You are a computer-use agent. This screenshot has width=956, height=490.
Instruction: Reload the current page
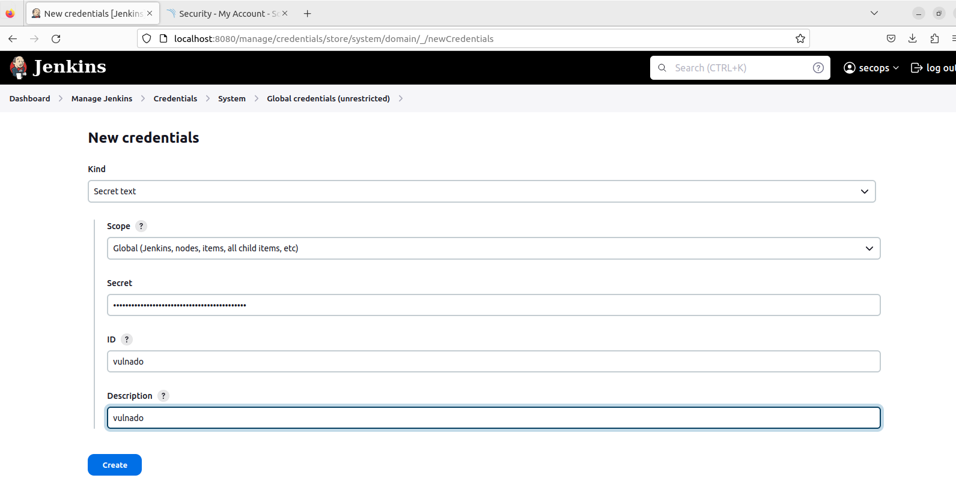click(x=56, y=39)
